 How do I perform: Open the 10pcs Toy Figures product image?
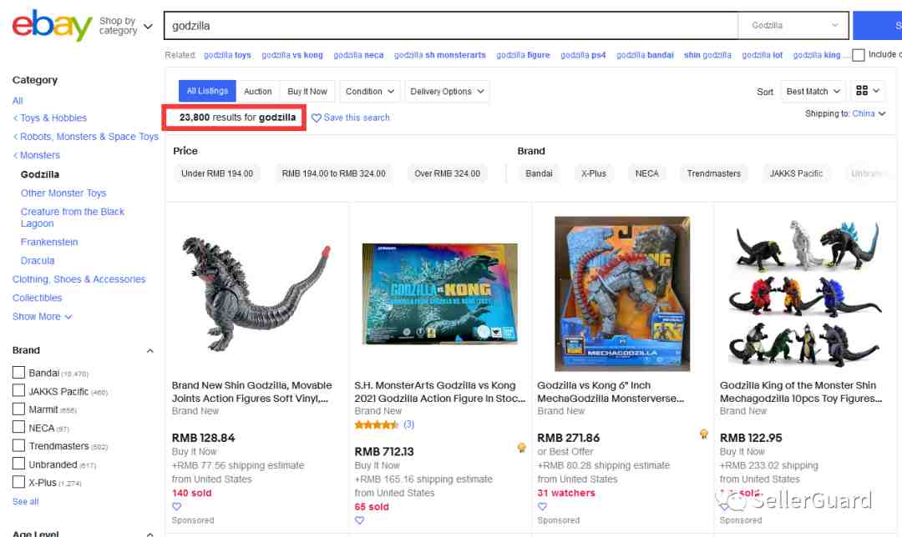[805, 294]
